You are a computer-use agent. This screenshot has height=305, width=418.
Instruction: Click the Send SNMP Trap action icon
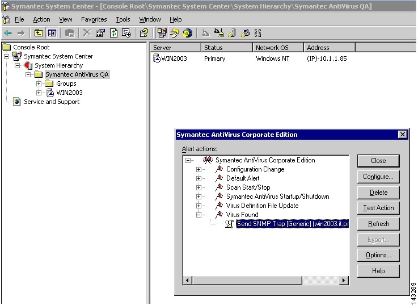click(x=229, y=224)
